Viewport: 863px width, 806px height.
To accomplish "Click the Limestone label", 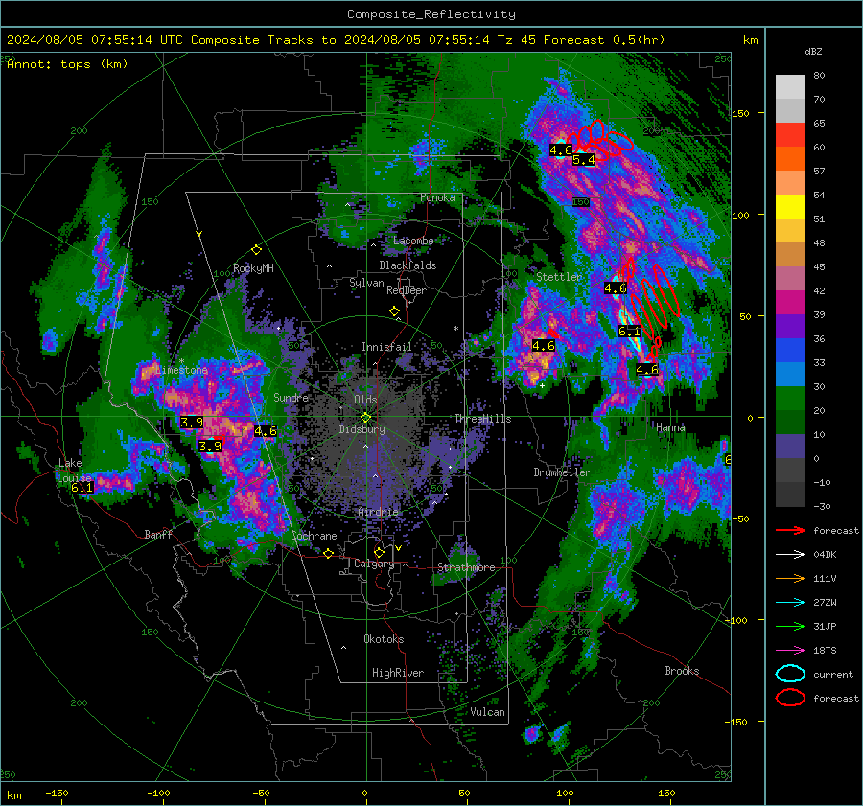I will click(x=181, y=370).
